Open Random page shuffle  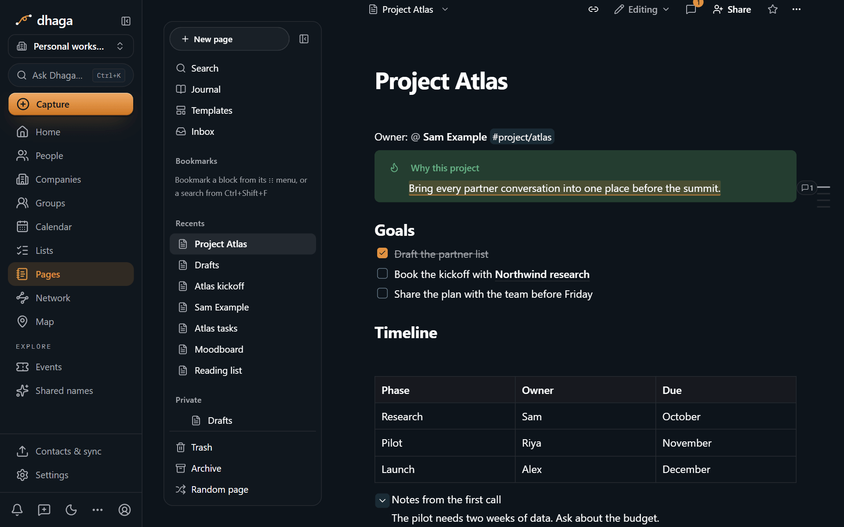point(243,490)
